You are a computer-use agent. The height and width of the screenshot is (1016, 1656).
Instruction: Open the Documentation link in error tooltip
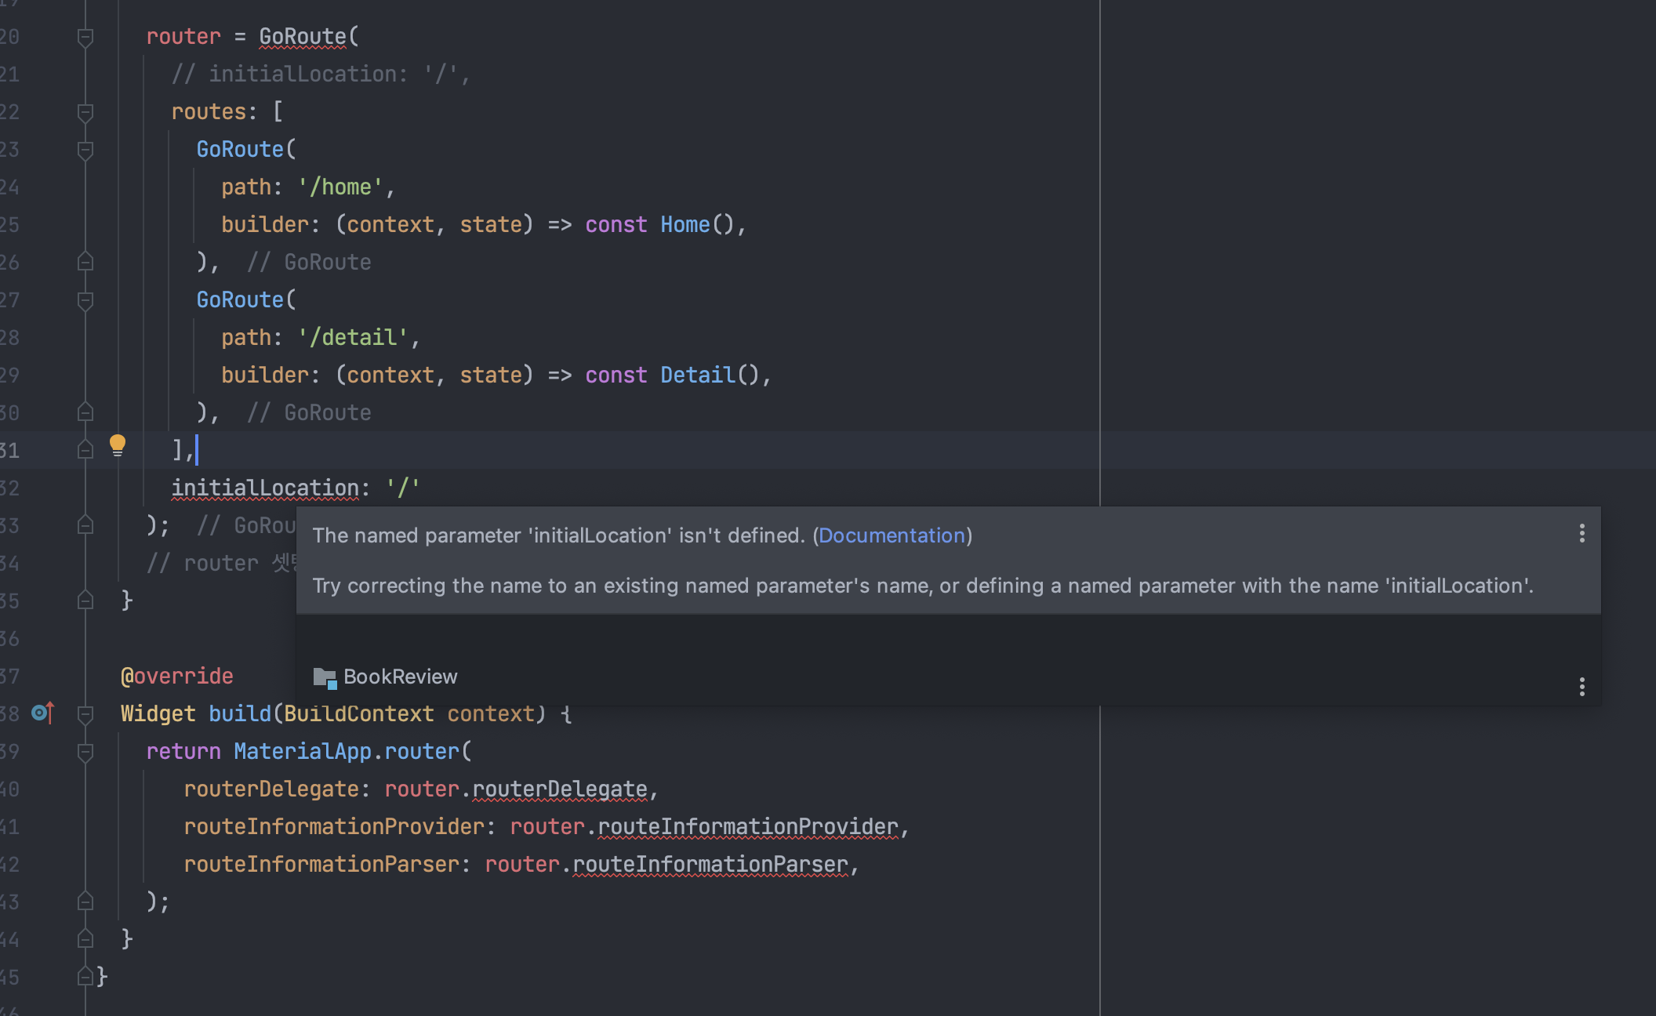pos(892,535)
